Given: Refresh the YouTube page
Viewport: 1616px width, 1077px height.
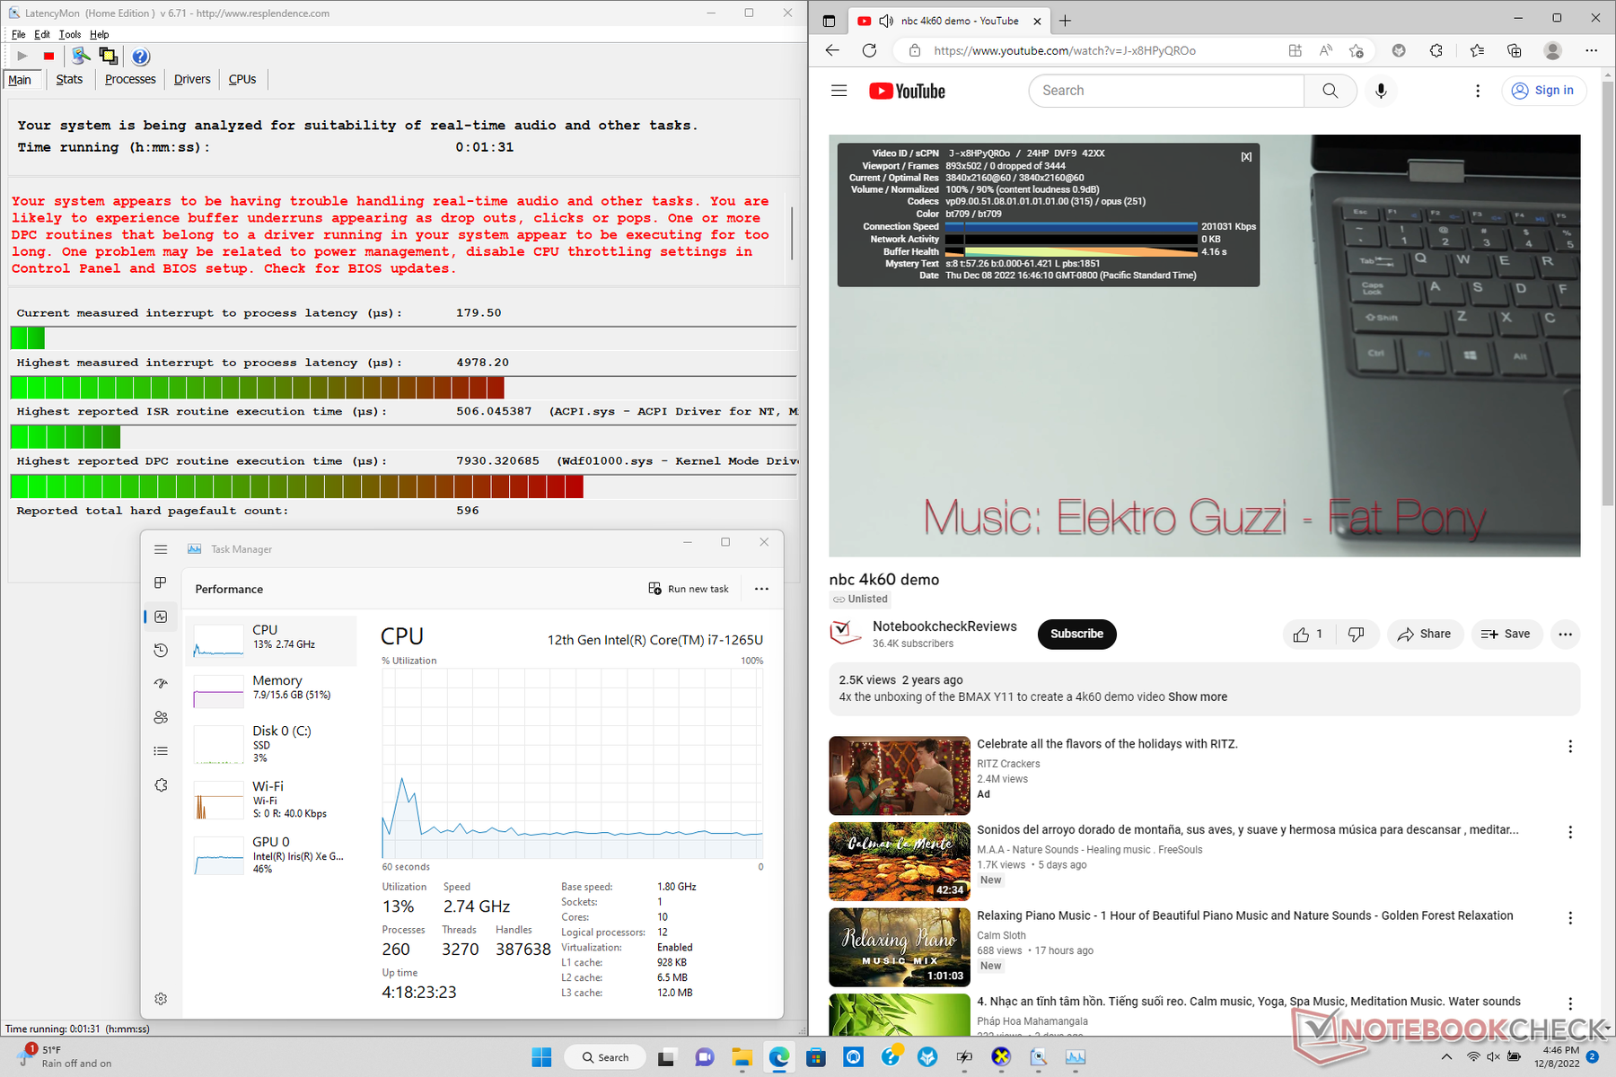Looking at the screenshot, I should 869,50.
